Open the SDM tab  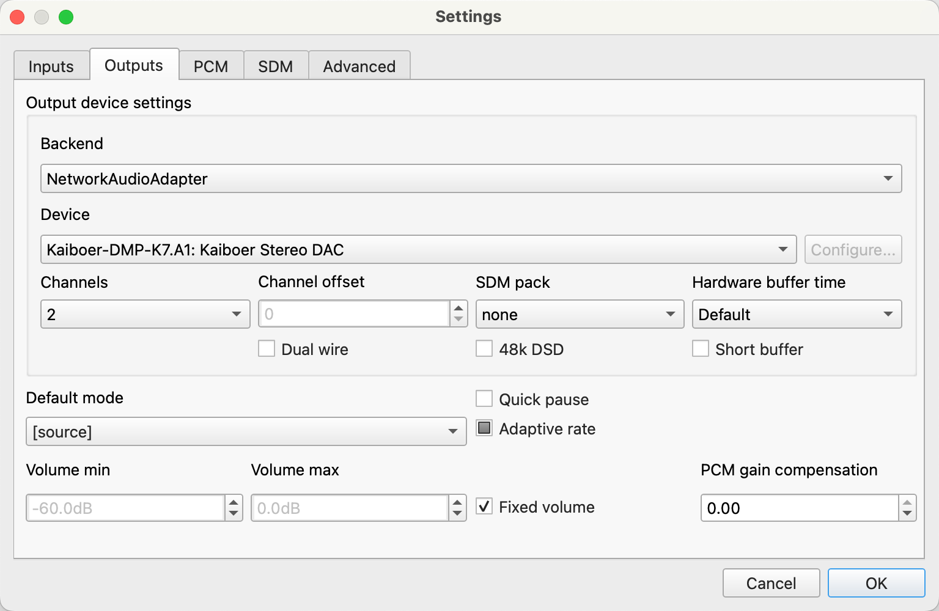pyautogui.click(x=276, y=66)
